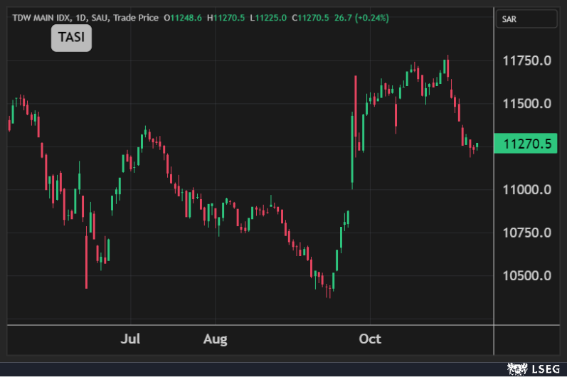The height and width of the screenshot is (377, 567).
Task: Click the green 11270.5 current price tag
Action: point(527,144)
